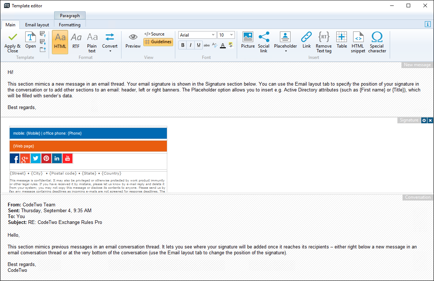Toggle bold formatting

click(x=183, y=45)
